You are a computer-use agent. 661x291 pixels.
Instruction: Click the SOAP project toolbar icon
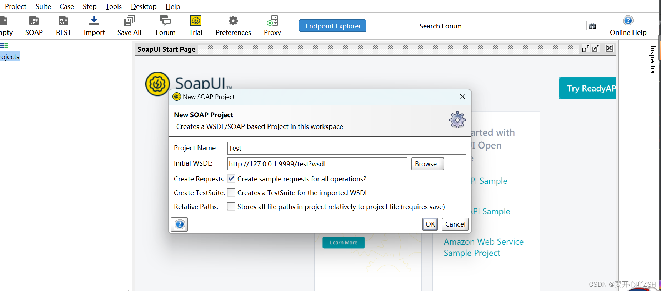coord(34,21)
